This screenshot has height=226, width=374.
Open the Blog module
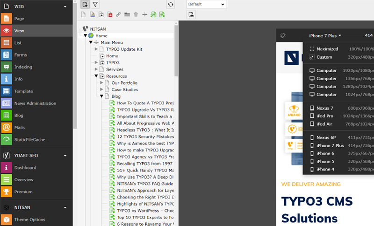pyautogui.click(x=36, y=116)
